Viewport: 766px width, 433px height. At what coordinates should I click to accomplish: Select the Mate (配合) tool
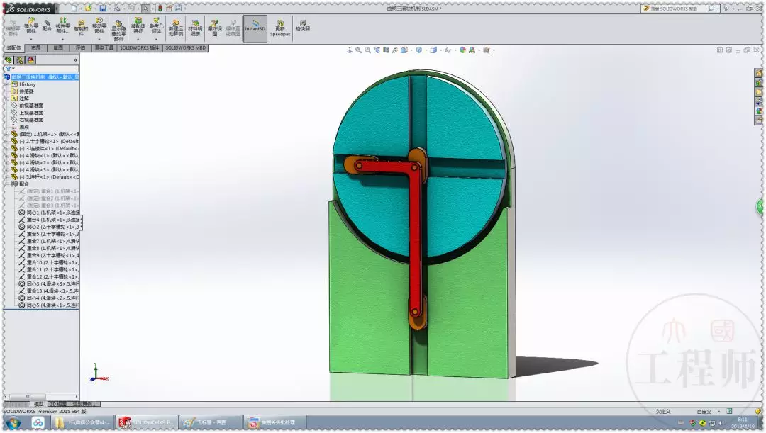[x=47, y=26]
